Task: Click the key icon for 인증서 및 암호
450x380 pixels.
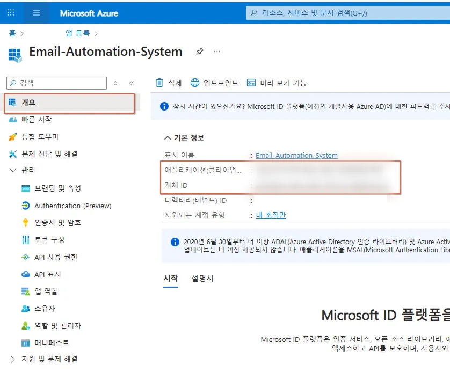Action: click(26, 223)
